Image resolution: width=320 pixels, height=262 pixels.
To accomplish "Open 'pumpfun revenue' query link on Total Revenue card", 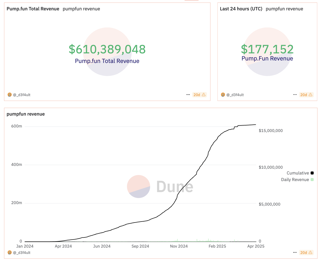I will click(81, 9).
